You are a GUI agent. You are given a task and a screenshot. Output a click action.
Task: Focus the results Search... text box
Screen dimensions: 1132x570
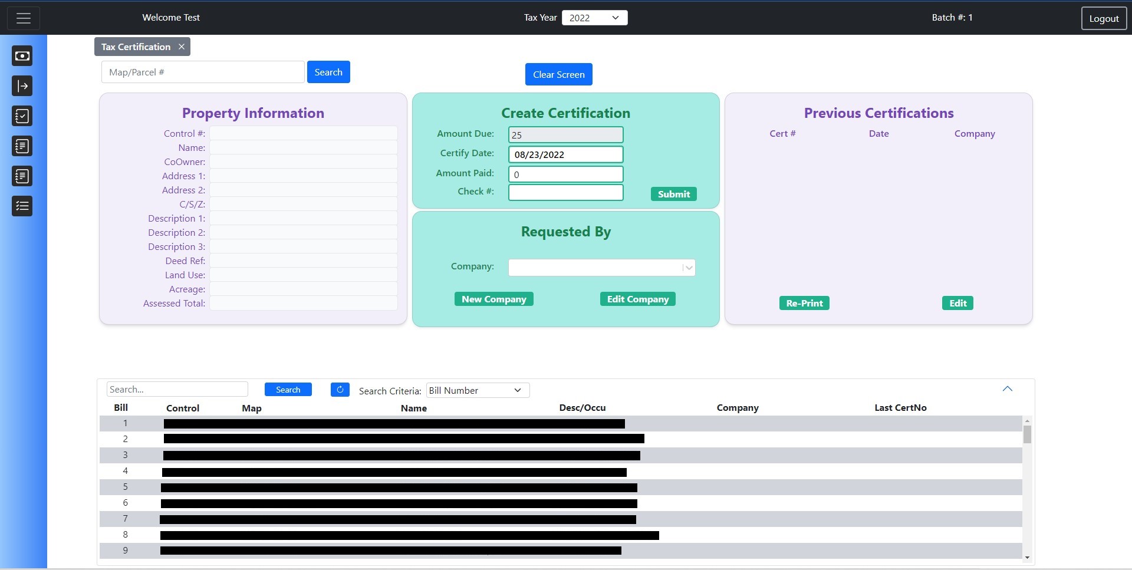point(177,389)
